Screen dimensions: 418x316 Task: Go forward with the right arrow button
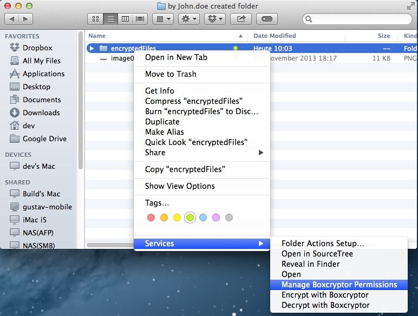(25, 19)
